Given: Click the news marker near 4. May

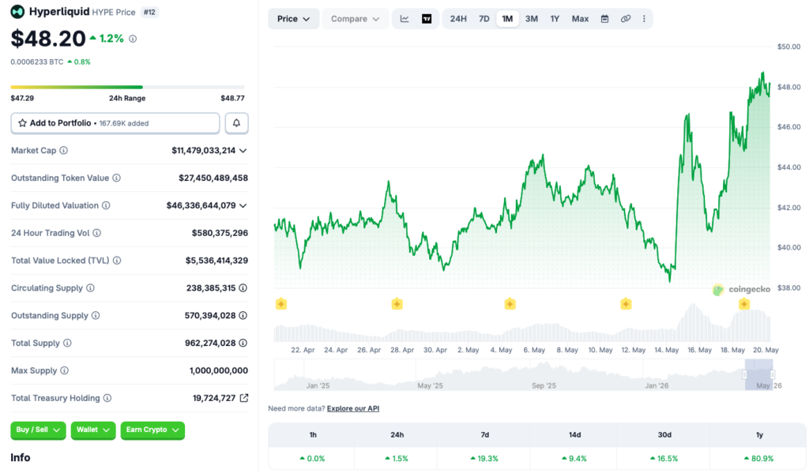Looking at the screenshot, I should tap(510, 304).
